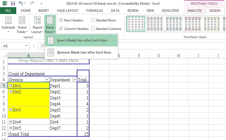Click the Excel application icon in title bar

[5, 3]
